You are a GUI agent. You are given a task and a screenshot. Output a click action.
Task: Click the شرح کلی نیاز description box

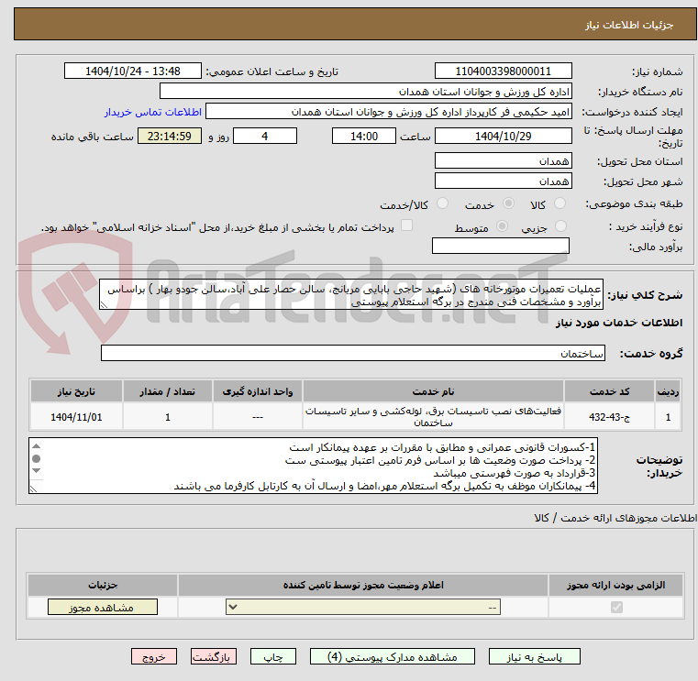tap(350, 295)
